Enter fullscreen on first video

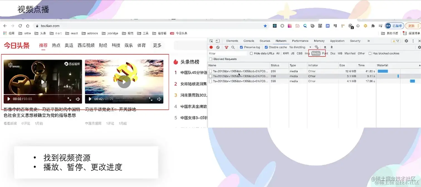(69, 99)
